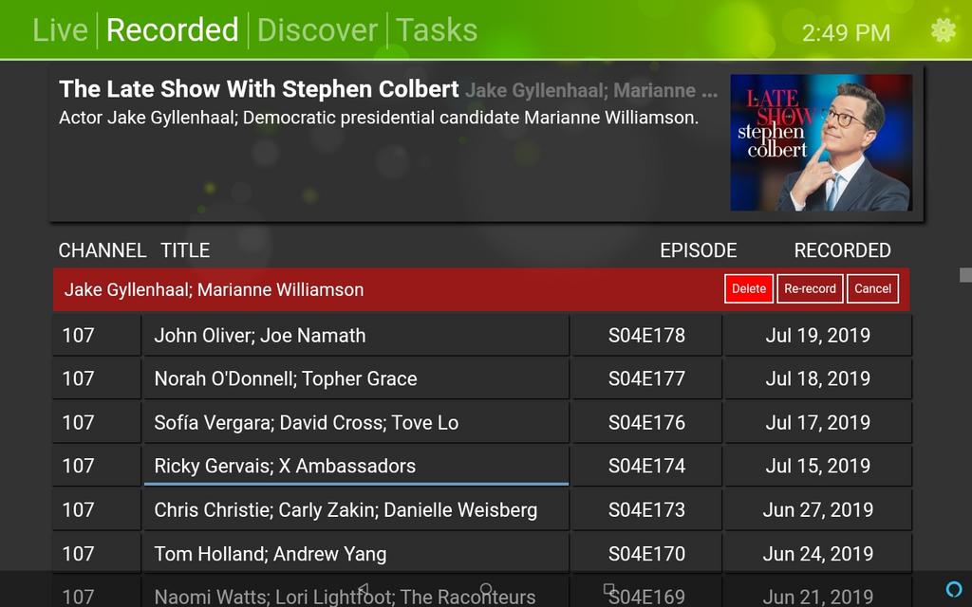Select Chris Christie; Carly Zakin; Danielle Weisberg
The width and height of the screenshot is (972, 607).
tap(356, 509)
